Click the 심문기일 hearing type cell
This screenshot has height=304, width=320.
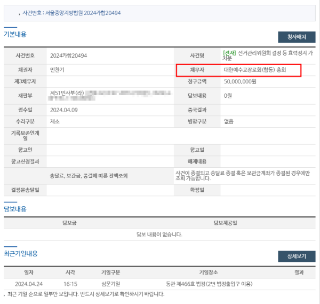click(x=111, y=284)
